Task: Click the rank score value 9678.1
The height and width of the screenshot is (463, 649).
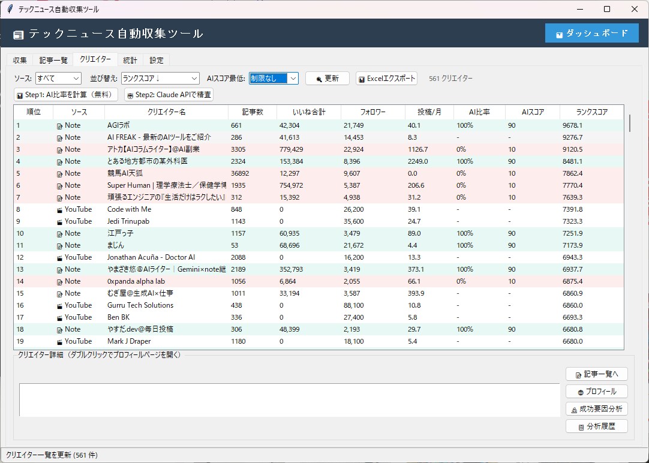Action: [x=572, y=125]
